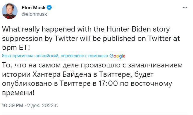Click the '17:00' time in the translation
This screenshot has width=193, height=115.
pyautogui.click(x=108, y=83)
